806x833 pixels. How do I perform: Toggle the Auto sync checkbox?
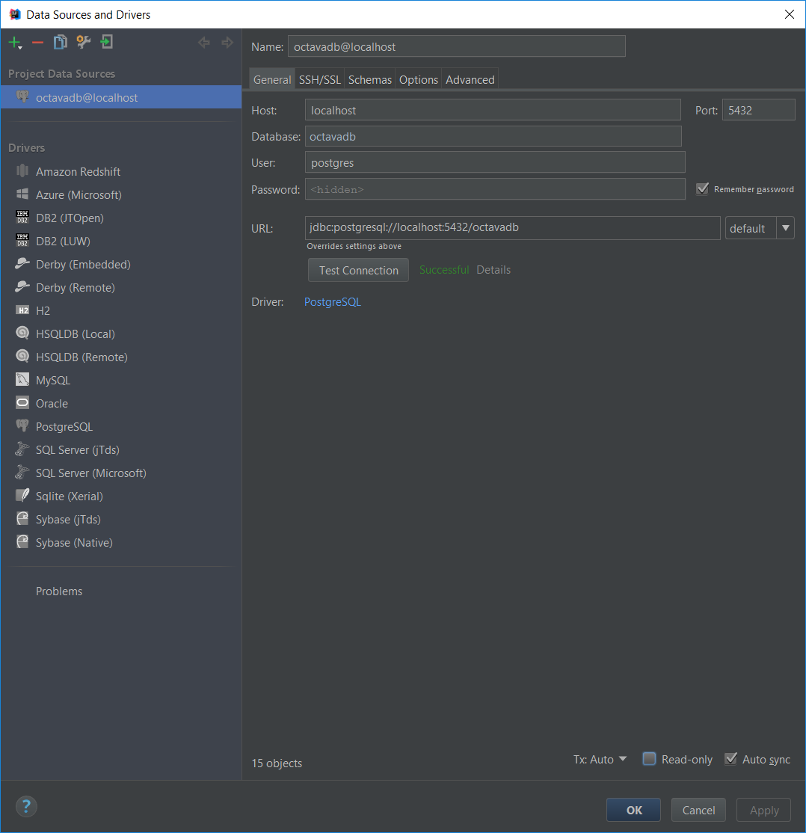click(730, 759)
